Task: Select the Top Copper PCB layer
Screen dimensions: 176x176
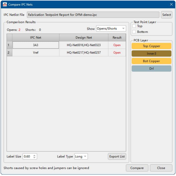Action: [151, 46]
